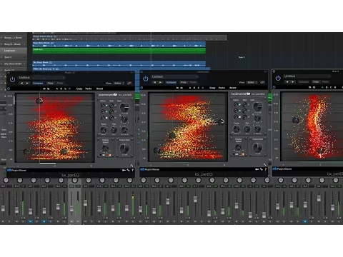Viewport: 343px width, 257px height.
Task: Open View Editor dropdown in Audio 12 plugin
Action: tap(119, 84)
